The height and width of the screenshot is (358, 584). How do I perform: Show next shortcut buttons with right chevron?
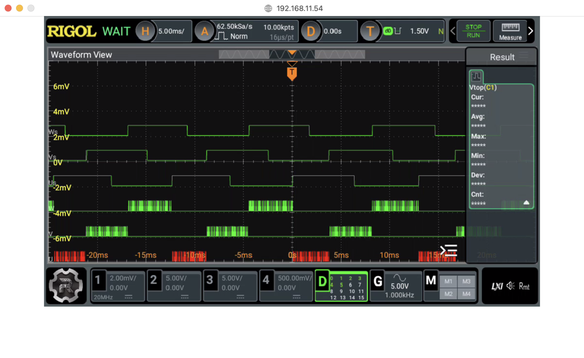(531, 31)
